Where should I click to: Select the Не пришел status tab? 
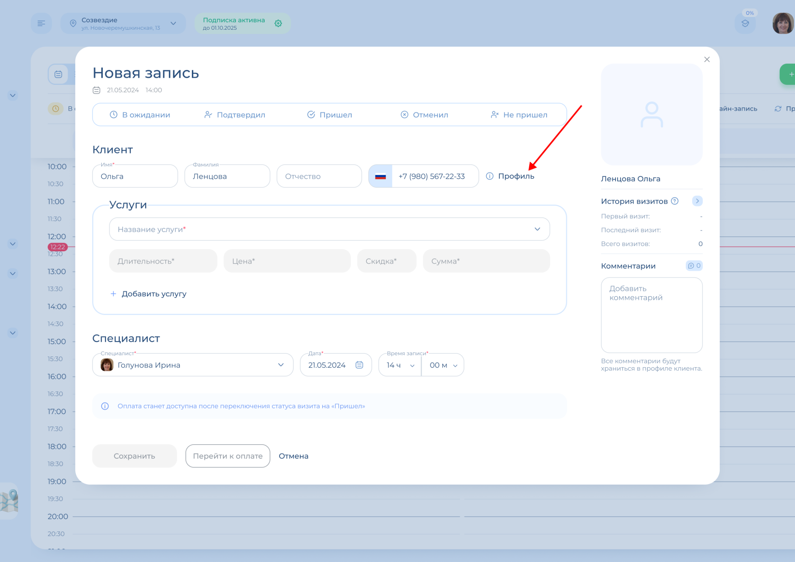coord(519,115)
